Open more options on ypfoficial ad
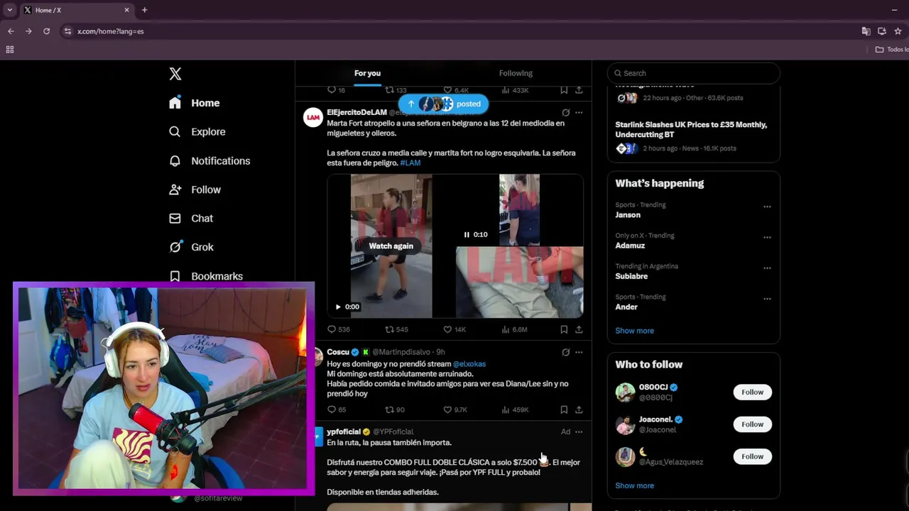The width and height of the screenshot is (909, 511). (579, 432)
